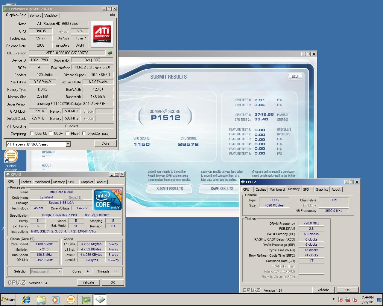Click the GPU-Z Name field value
Viewport: 383px width, 306px height.
(59, 24)
